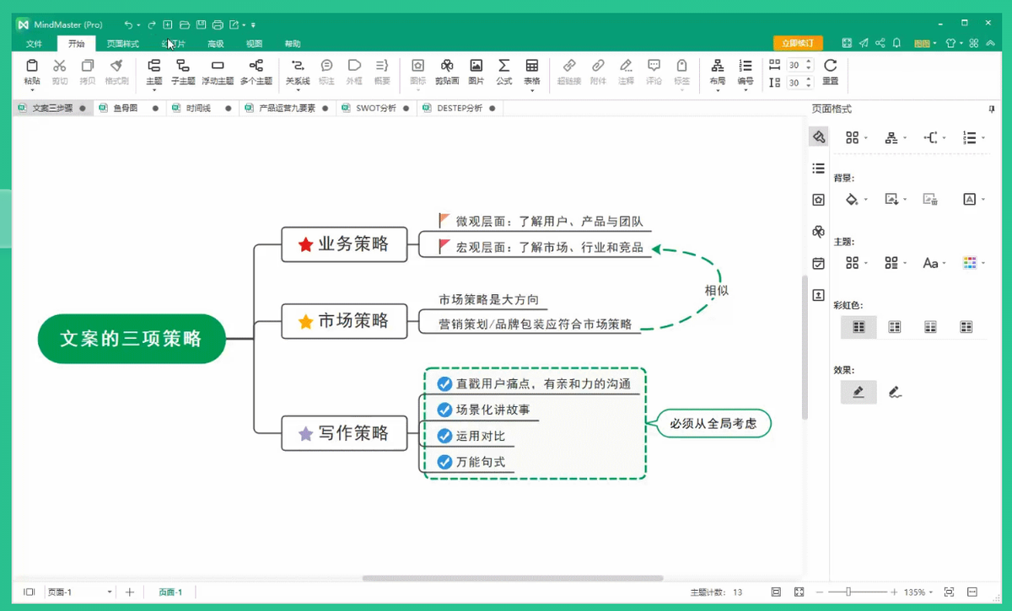Select the 文案的三项策略 central topic
Screen dimensions: 1012x611
point(132,339)
